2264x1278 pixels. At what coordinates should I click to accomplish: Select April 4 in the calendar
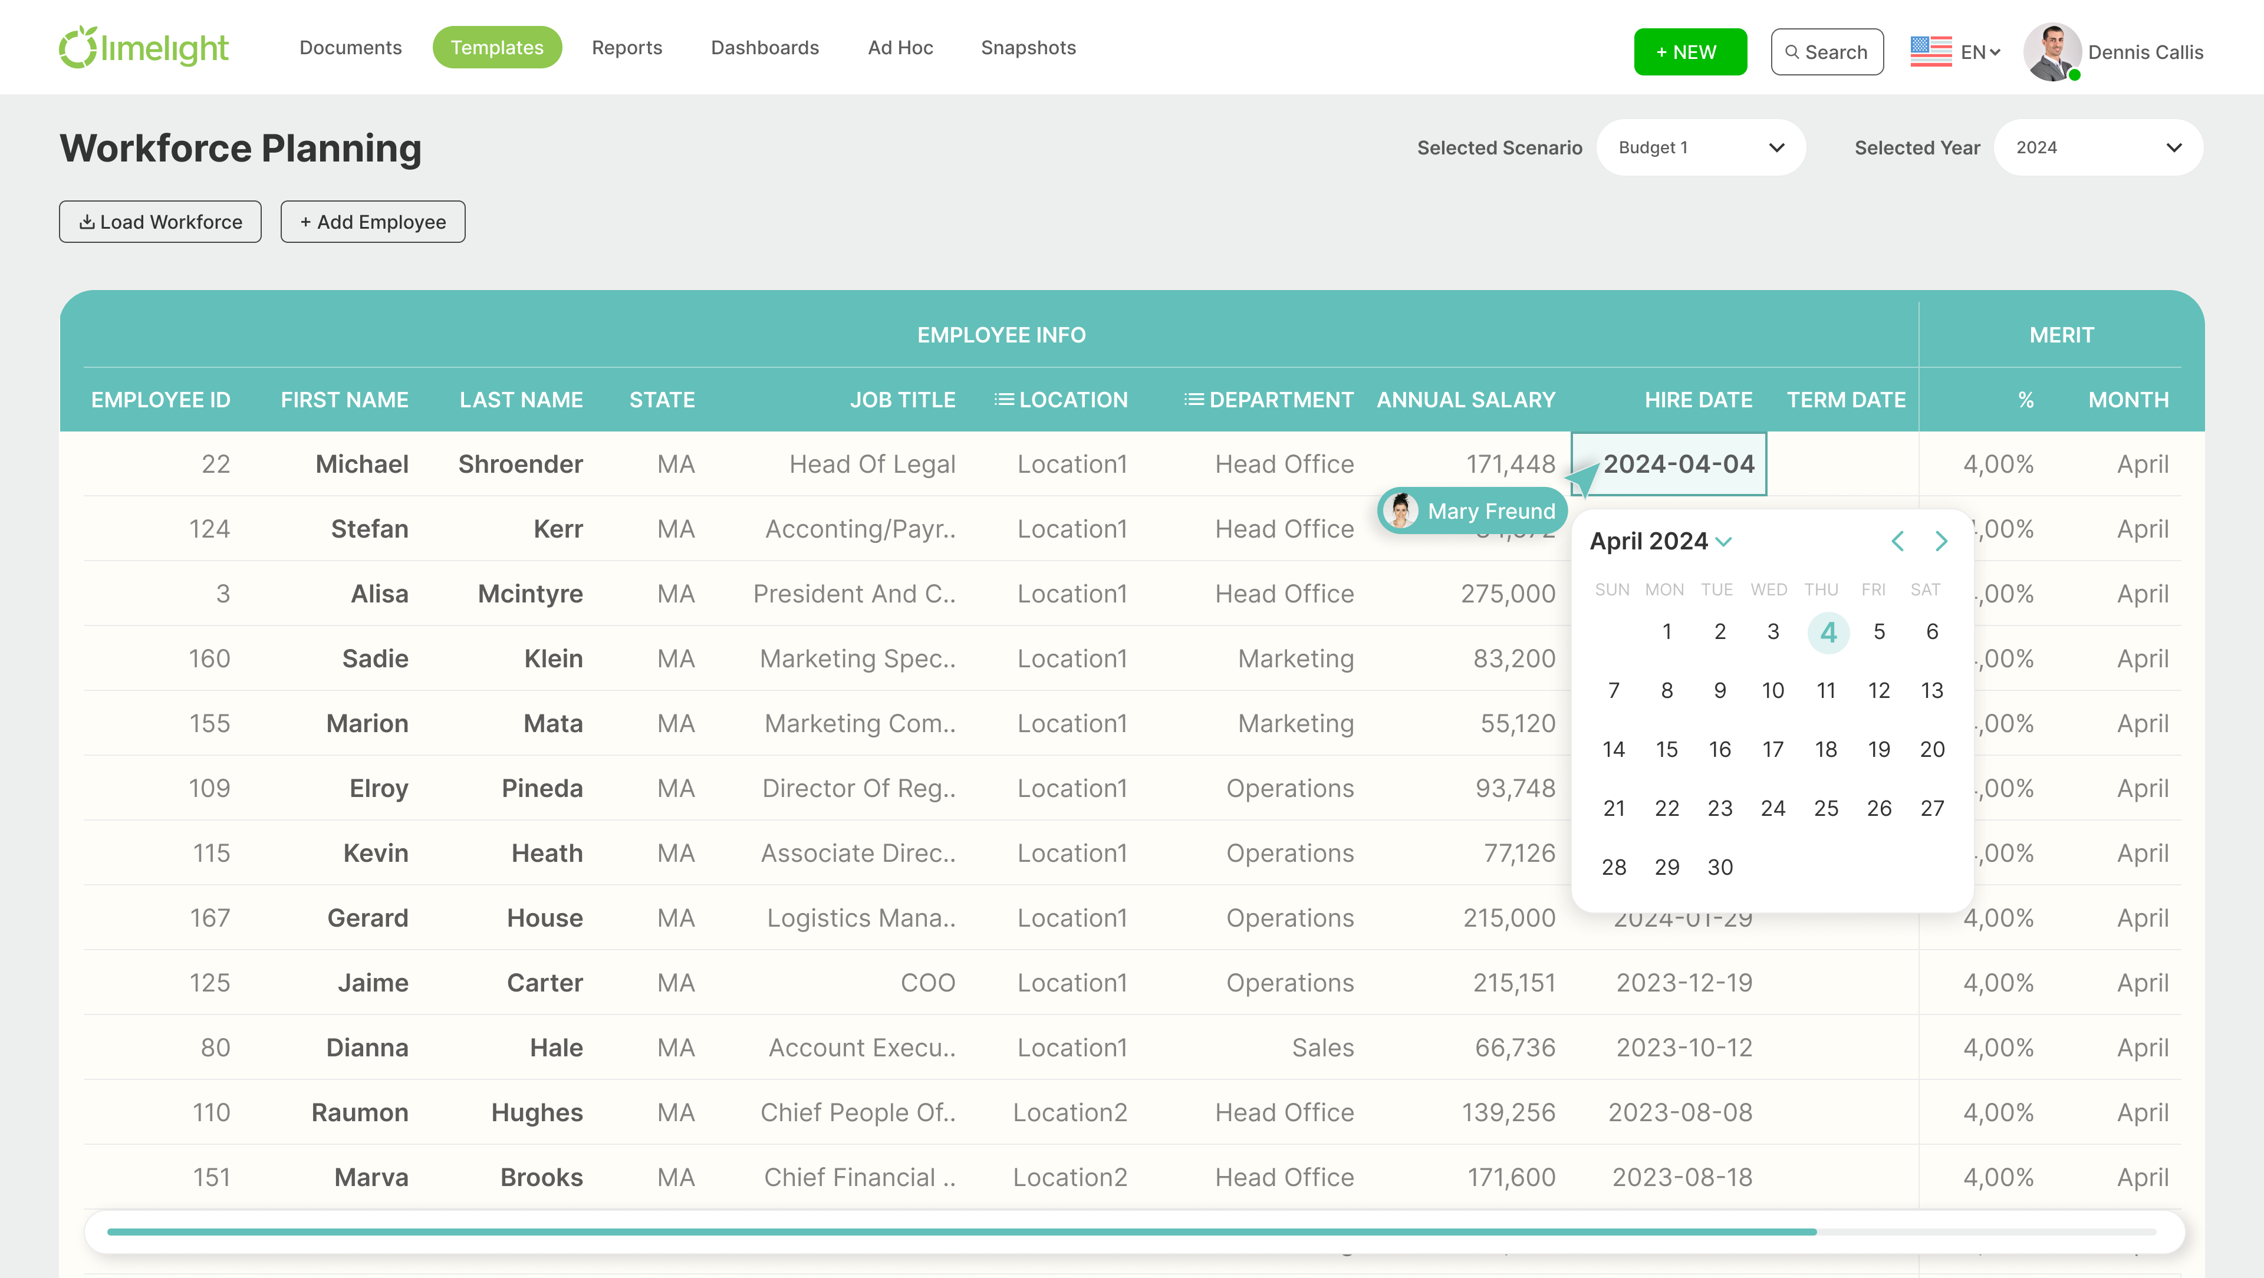pos(1828,631)
